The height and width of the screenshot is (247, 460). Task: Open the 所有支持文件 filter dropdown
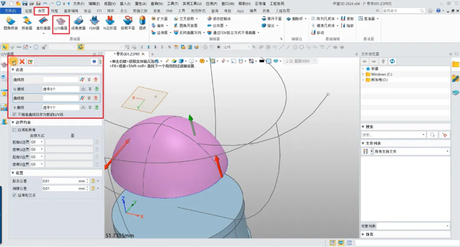click(x=447, y=151)
